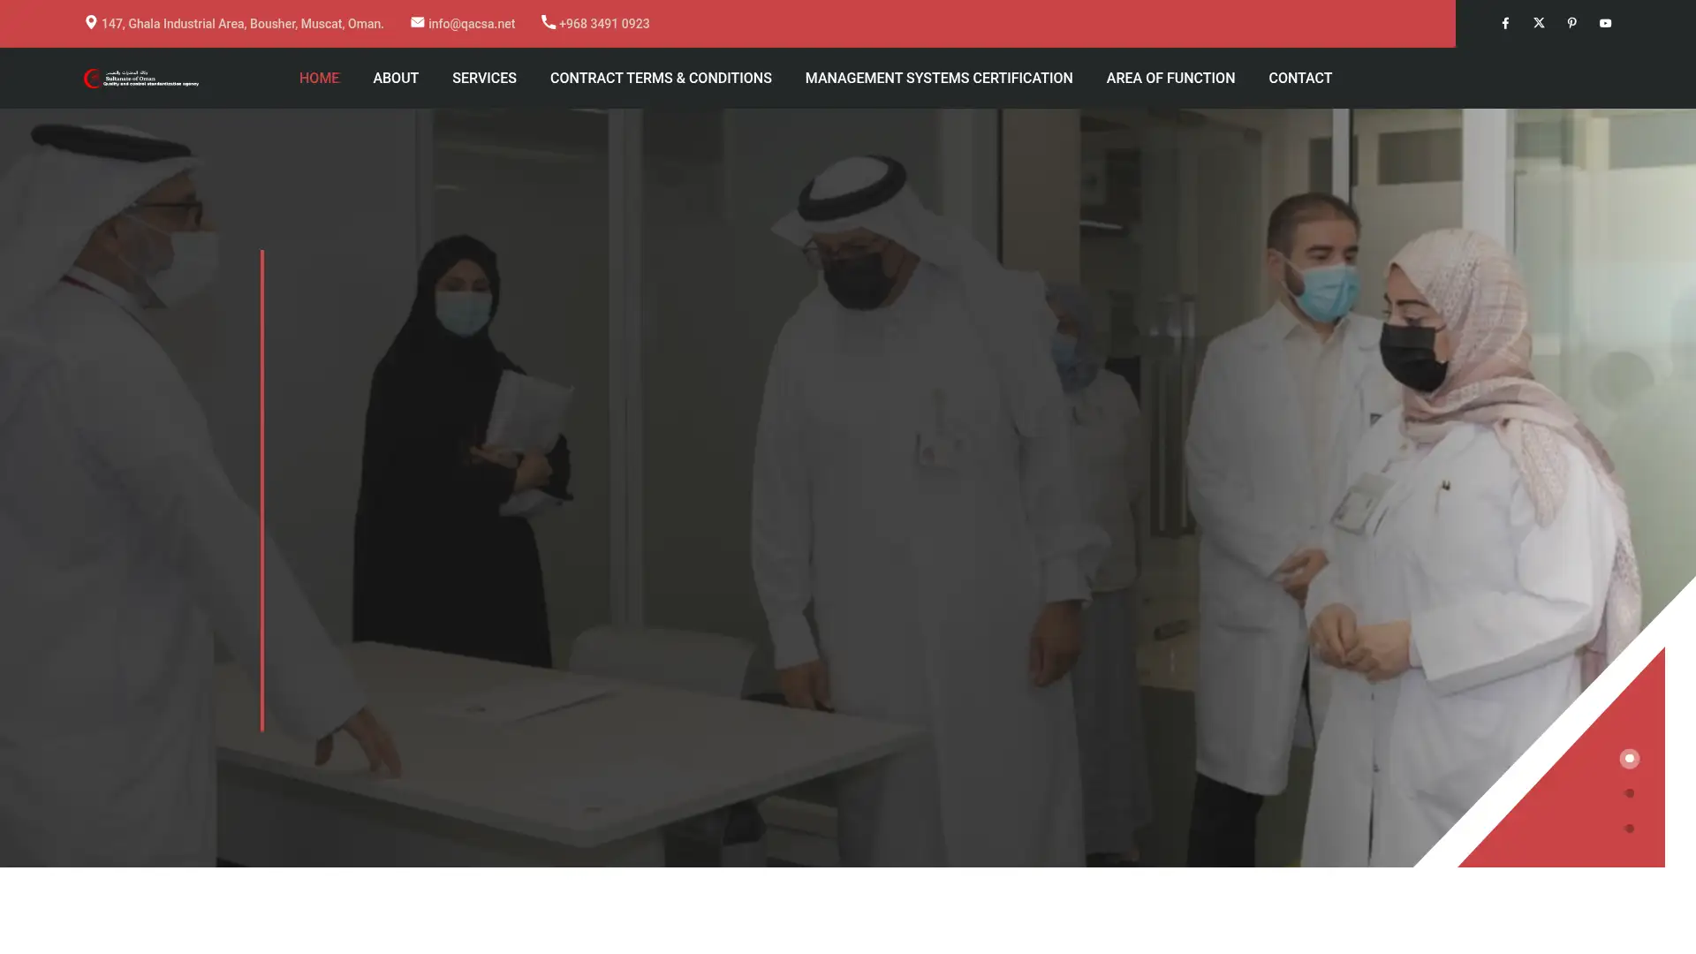Screen dimensions: 1696x954
Task: Click the email envelope icon
Action: tap(416, 22)
